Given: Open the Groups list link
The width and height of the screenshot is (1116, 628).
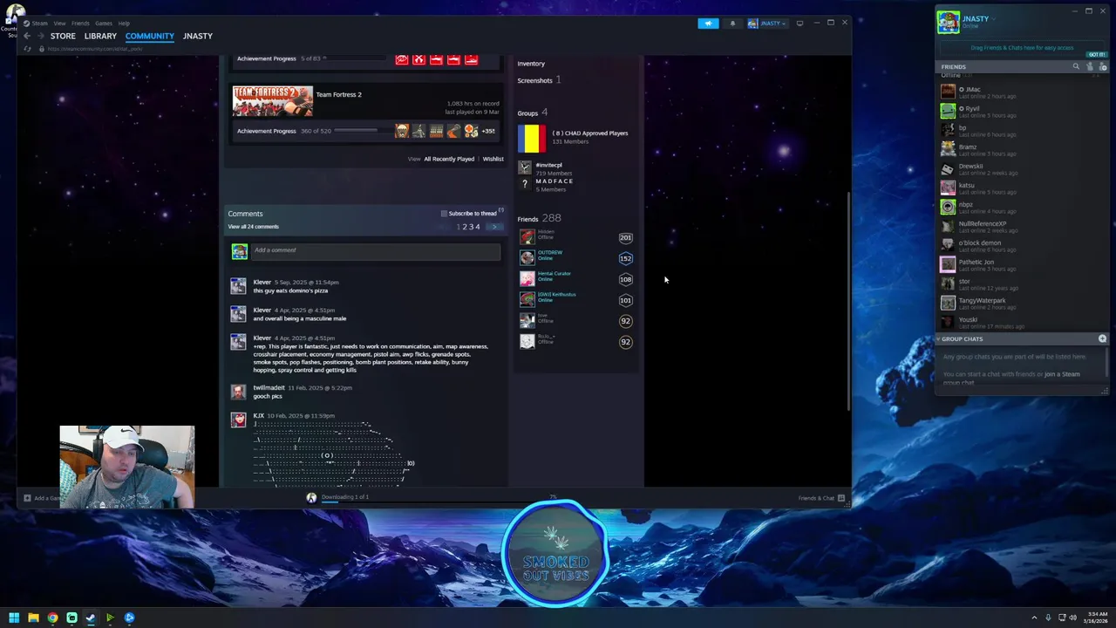Looking at the screenshot, I should click(527, 113).
